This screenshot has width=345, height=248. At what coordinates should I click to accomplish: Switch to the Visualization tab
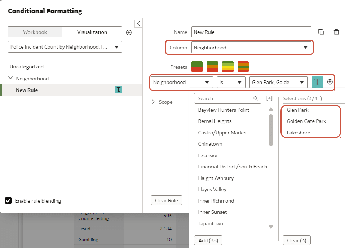(x=92, y=32)
